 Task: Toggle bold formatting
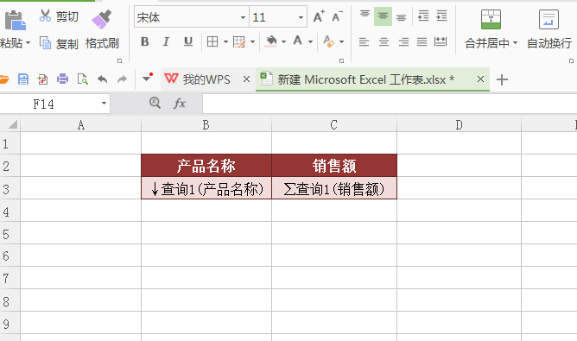pyautogui.click(x=144, y=42)
